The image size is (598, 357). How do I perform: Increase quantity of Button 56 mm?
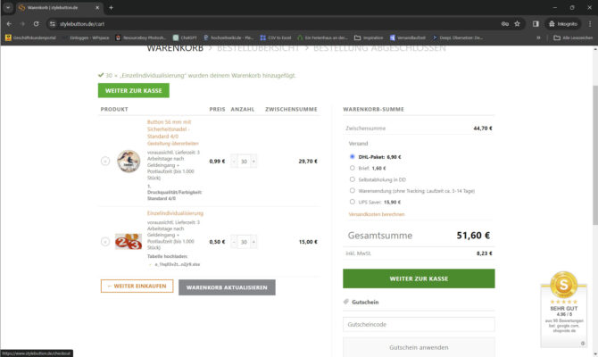coord(254,162)
